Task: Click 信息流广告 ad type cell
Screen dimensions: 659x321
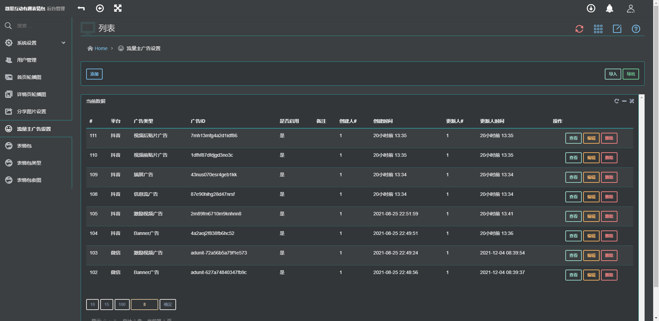Action: point(146,194)
